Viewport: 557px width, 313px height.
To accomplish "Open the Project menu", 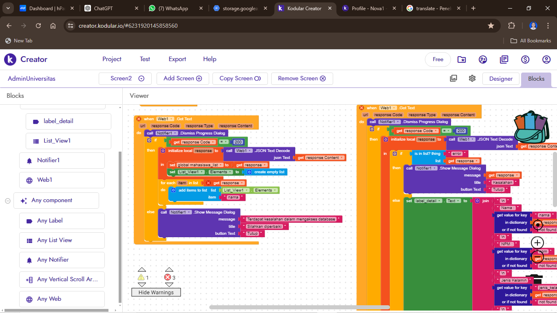I will coord(112,59).
